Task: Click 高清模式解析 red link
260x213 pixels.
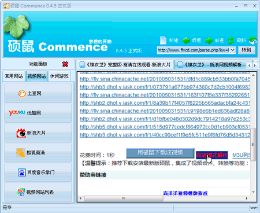Action: click(x=212, y=155)
